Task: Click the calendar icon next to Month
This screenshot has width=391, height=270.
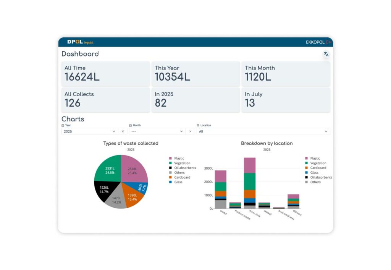Action: tap(130, 125)
